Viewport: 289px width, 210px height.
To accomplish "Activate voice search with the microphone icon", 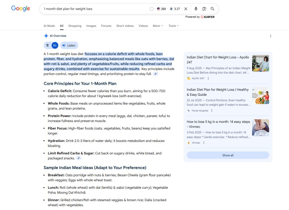I will click(x=196, y=9).
